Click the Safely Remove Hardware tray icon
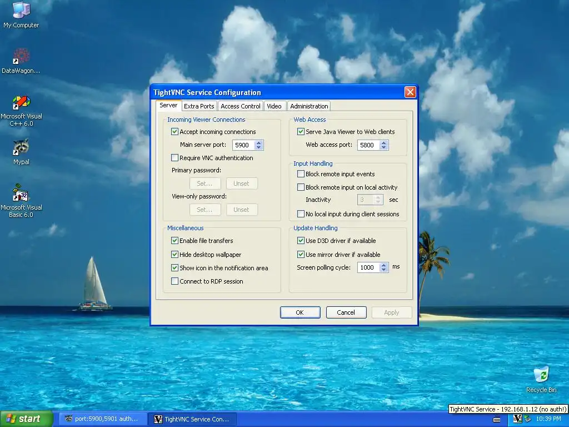 point(528,419)
